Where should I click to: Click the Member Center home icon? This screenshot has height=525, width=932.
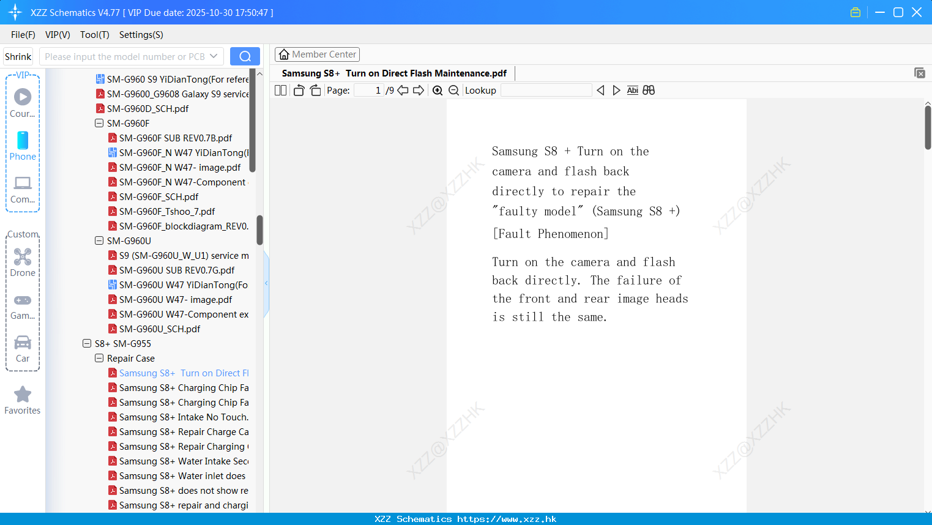284,54
